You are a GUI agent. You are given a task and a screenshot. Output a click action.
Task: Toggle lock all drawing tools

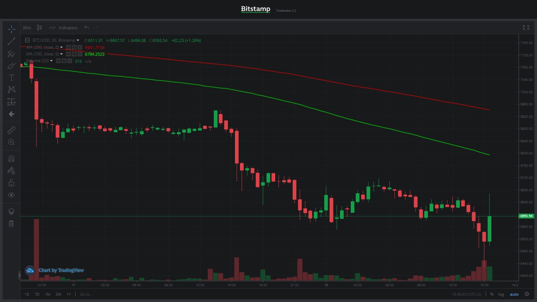(x=11, y=183)
